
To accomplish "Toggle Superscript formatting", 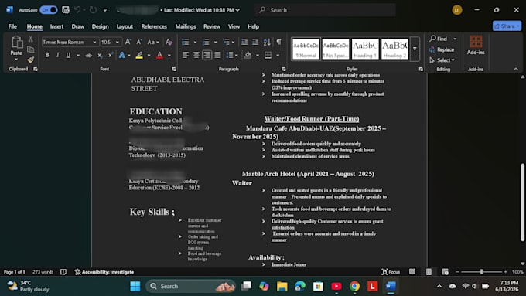I will click(x=110, y=56).
